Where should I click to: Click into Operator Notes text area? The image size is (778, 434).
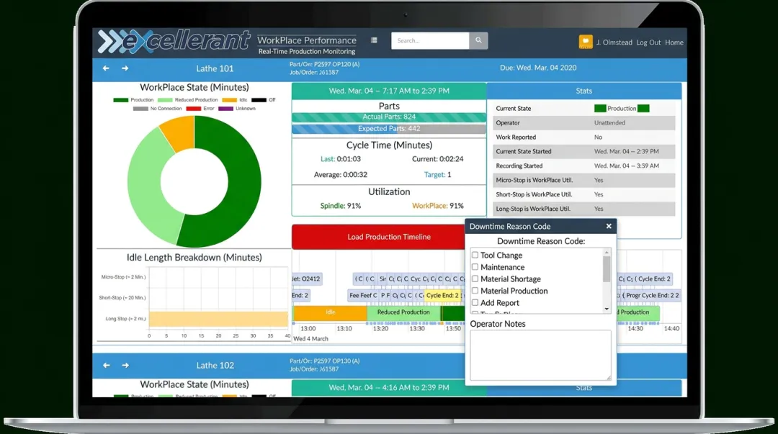coord(540,355)
